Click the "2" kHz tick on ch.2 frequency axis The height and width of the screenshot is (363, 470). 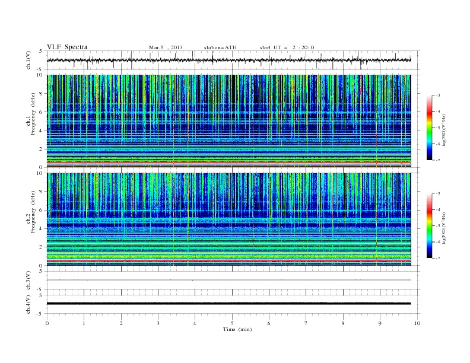pos(42,247)
